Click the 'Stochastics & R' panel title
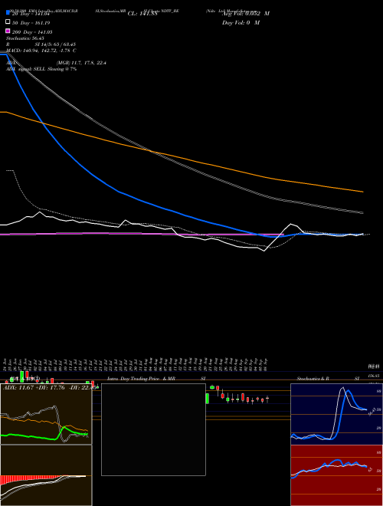This screenshot has width=383, height=506. pyautogui.click(x=313, y=379)
